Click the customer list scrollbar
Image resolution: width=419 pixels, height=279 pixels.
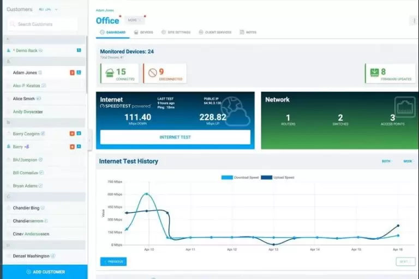point(86,65)
